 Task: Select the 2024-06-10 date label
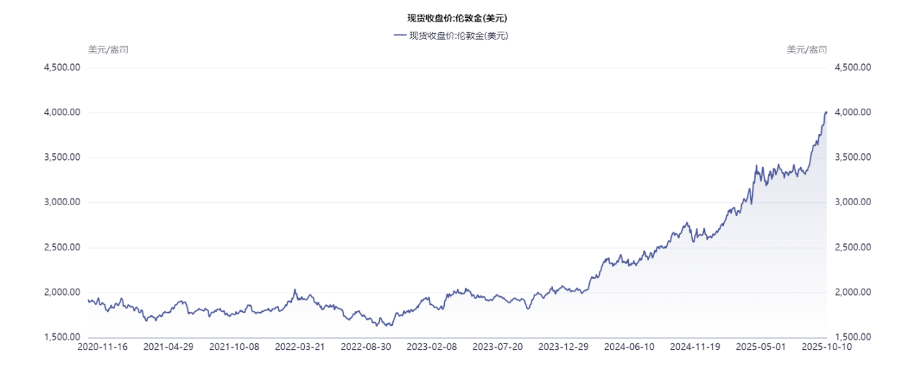(x=629, y=346)
